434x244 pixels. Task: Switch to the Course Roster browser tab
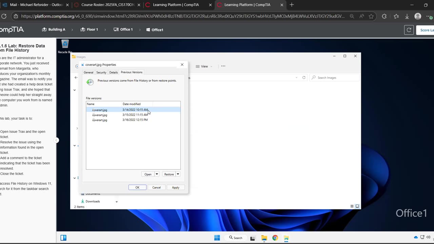[x=106, y=5]
